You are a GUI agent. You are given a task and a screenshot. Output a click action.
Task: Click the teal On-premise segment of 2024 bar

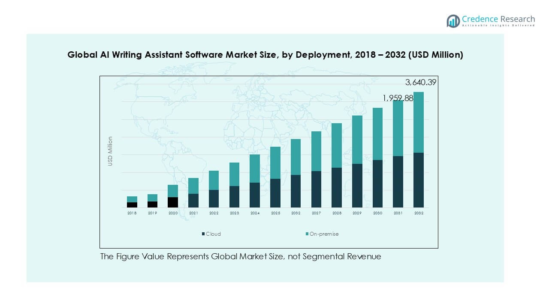pos(255,169)
